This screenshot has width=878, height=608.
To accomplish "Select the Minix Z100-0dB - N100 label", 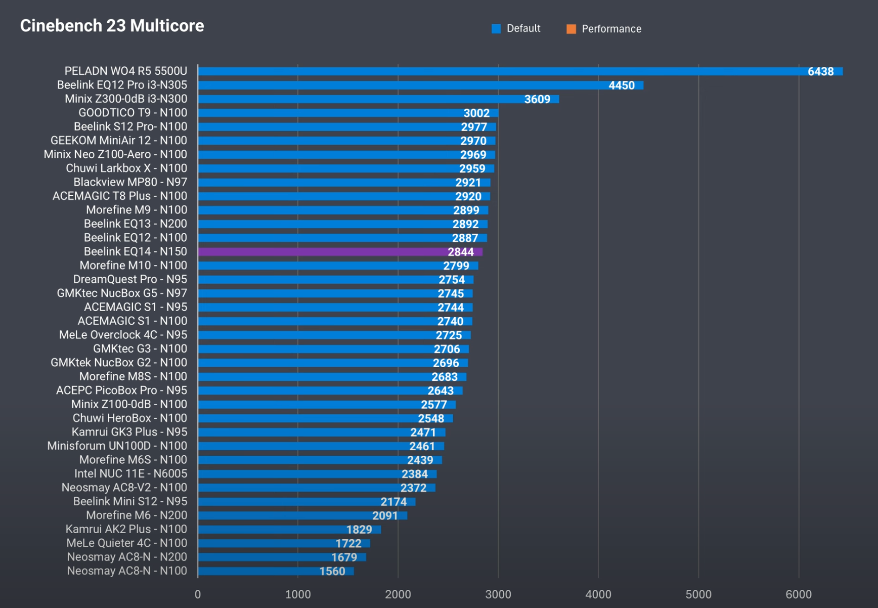I will (129, 404).
